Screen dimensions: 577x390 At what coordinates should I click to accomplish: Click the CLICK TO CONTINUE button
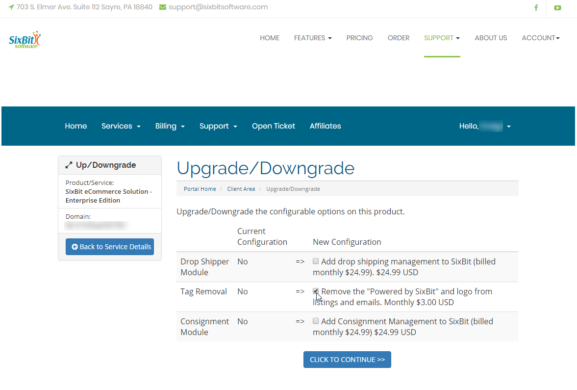(x=348, y=360)
